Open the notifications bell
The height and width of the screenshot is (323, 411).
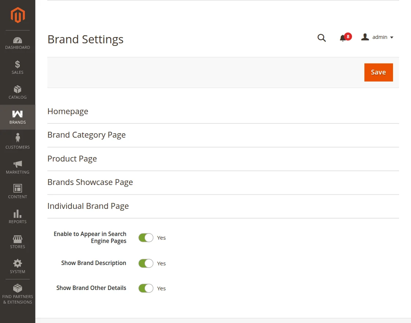pyautogui.click(x=343, y=38)
